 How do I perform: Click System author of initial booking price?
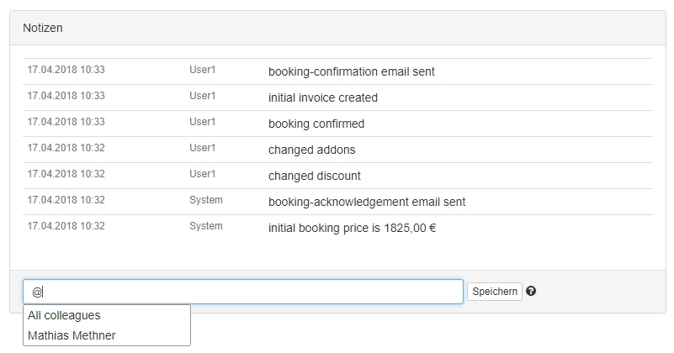pos(206,226)
